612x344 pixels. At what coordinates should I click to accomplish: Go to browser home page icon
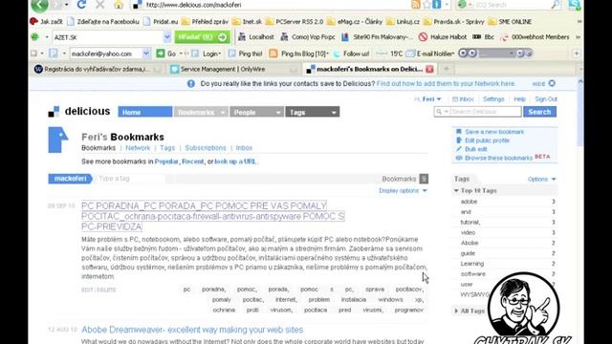(119, 5)
